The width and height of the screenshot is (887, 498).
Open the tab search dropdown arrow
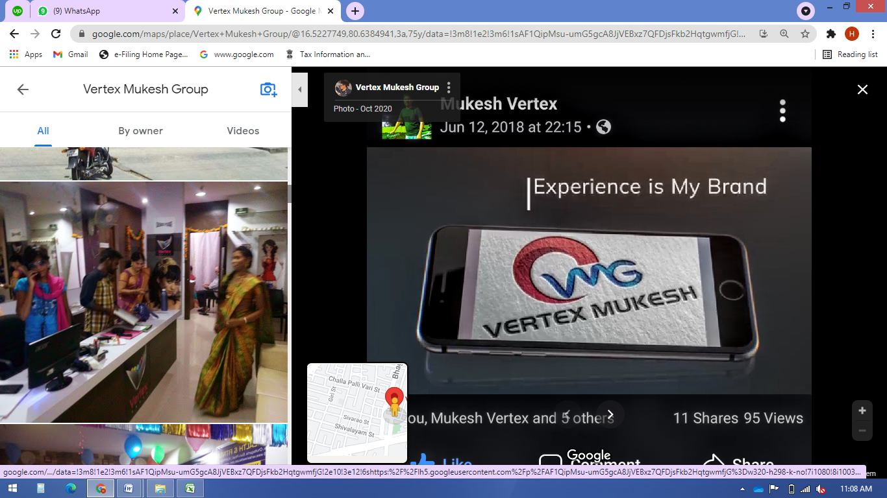click(x=806, y=11)
